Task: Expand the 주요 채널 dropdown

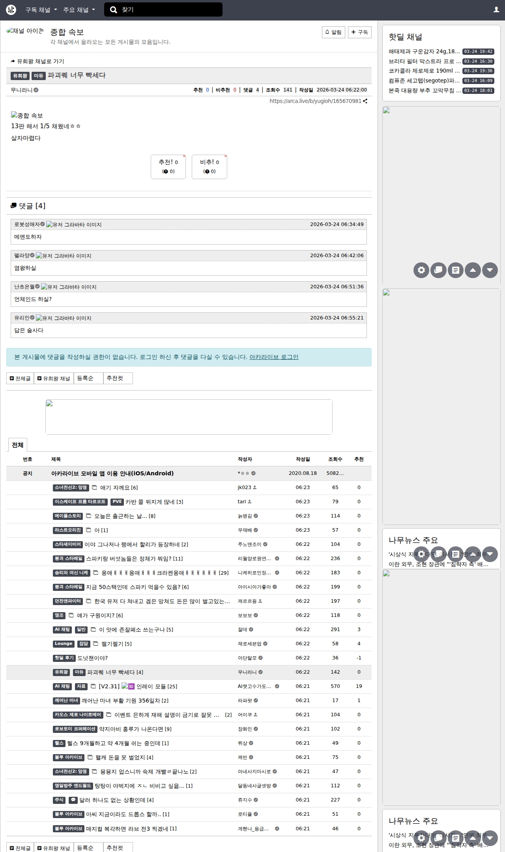Action: (x=79, y=10)
